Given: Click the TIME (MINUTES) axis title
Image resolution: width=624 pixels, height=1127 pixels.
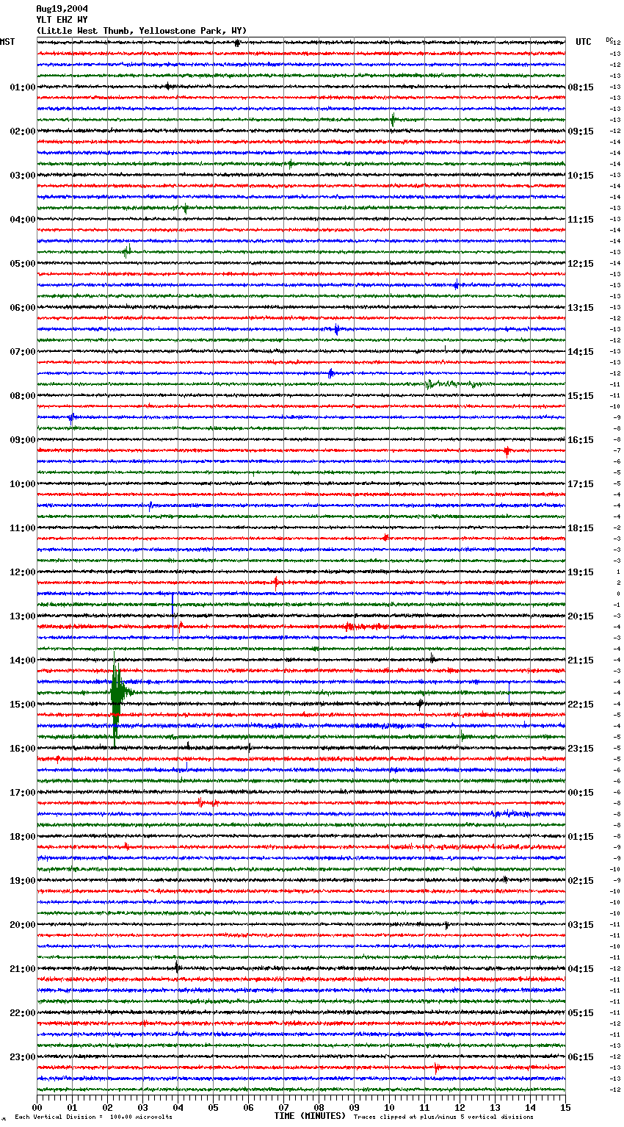Looking at the screenshot, I should tap(310, 1116).
